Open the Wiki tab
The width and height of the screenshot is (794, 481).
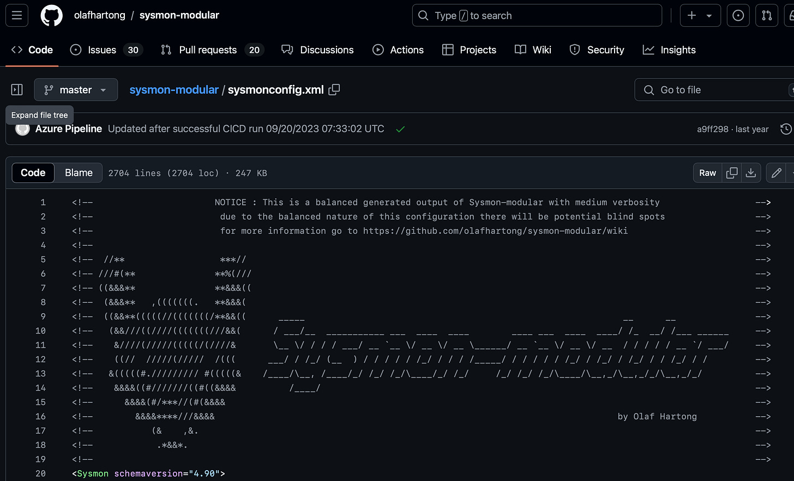(533, 50)
